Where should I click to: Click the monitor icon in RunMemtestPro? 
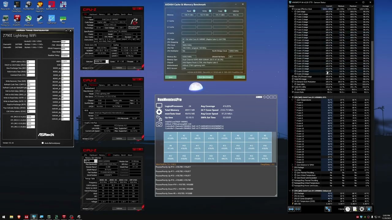pyautogui.click(x=159, y=106)
